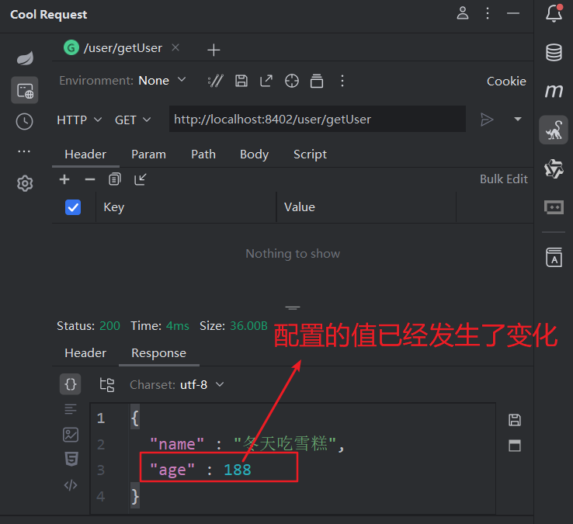
Task: Show response as plain text lines
Action: coord(71,409)
